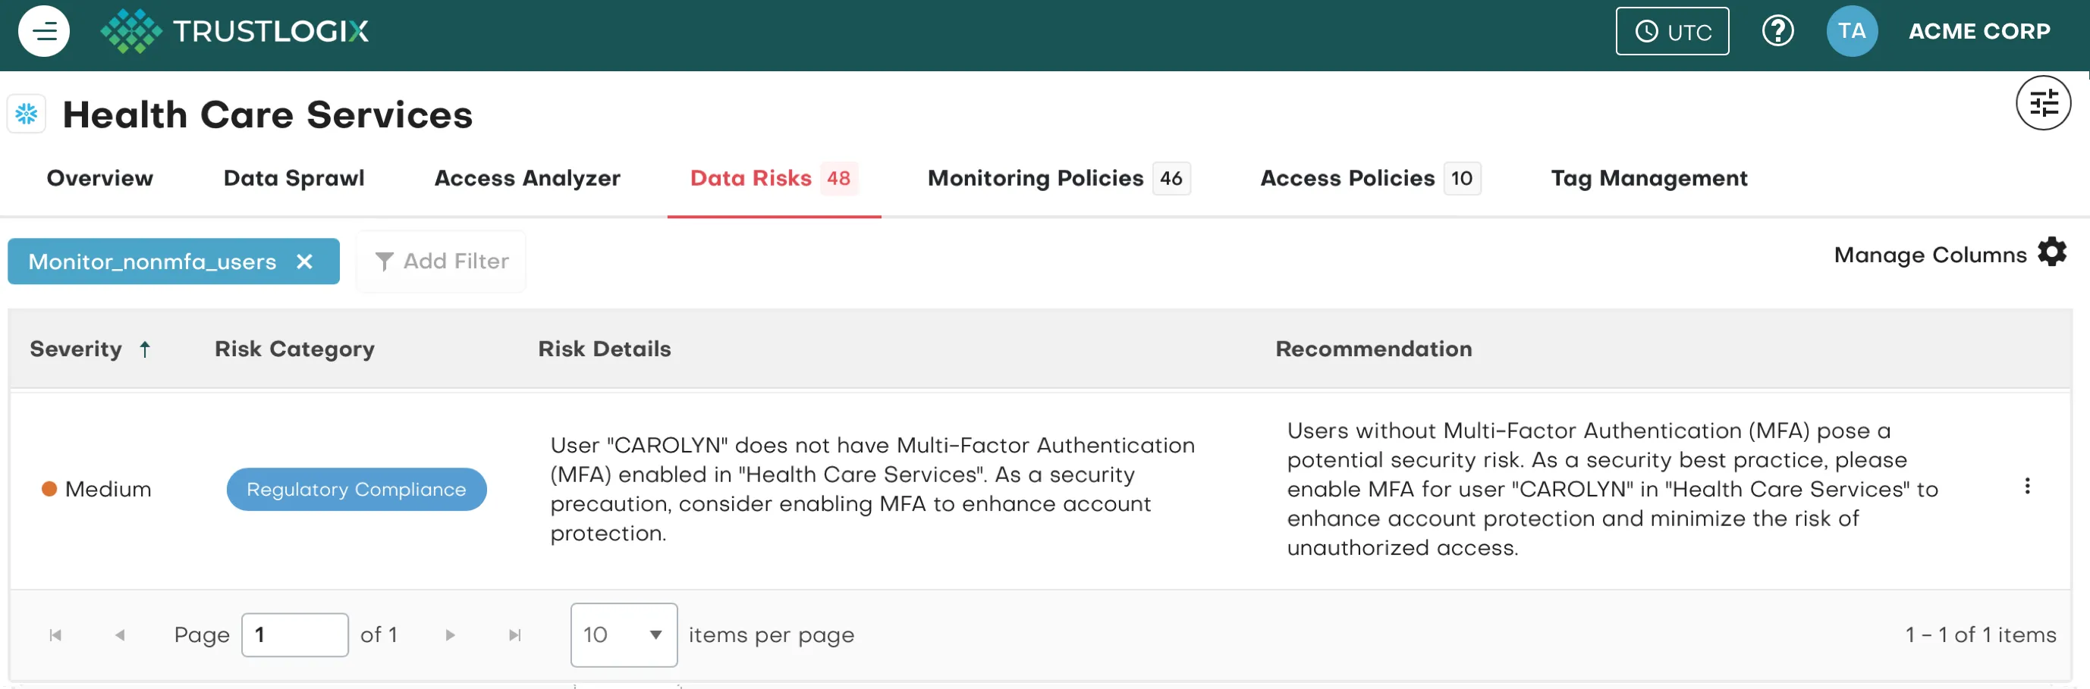
Task: Click the Snowflake icon beside Health Care Services
Action: (x=27, y=114)
